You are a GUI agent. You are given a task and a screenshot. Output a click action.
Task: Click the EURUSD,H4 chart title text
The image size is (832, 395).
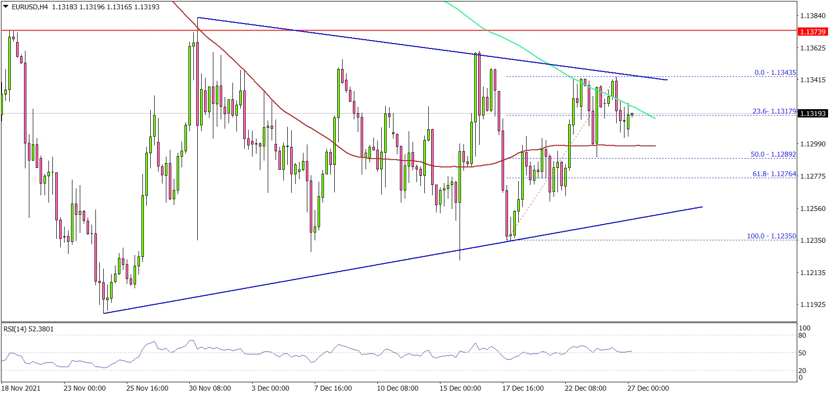(30, 7)
